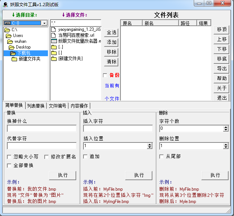
Task: Select the wuhan folder icon
Action: pos(10,41)
